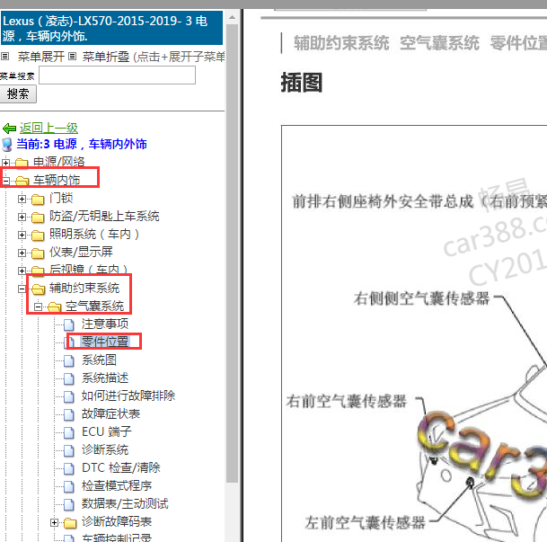Select the 诊断故障码表 folder label

tap(117, 521)
